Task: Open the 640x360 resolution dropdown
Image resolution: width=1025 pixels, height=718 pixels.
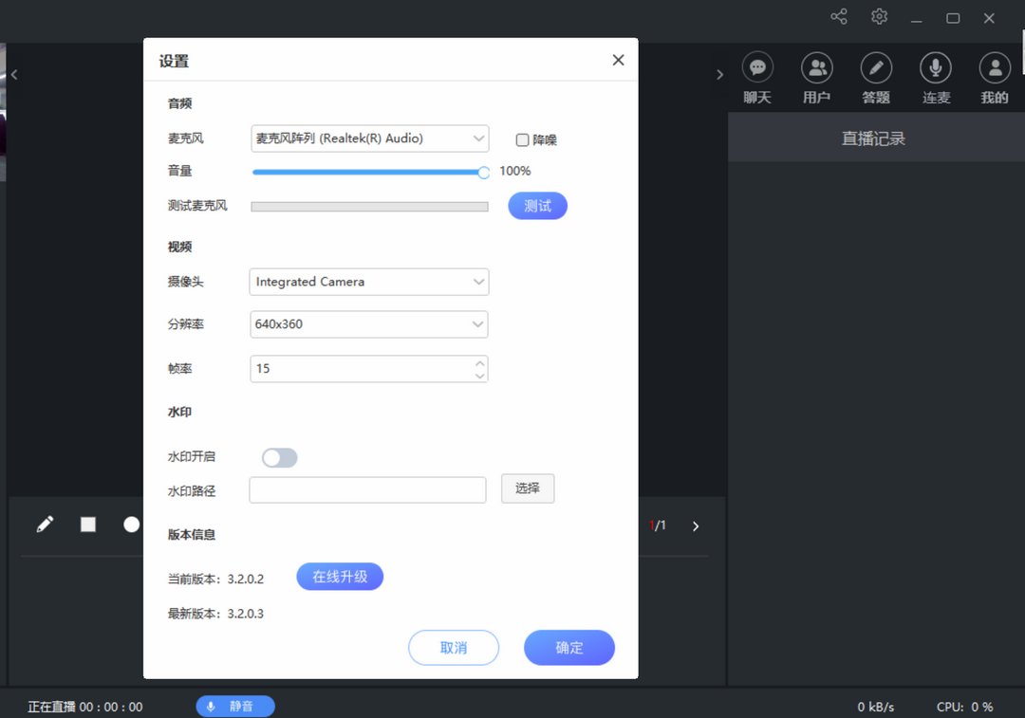Action: tap(369, 324)
